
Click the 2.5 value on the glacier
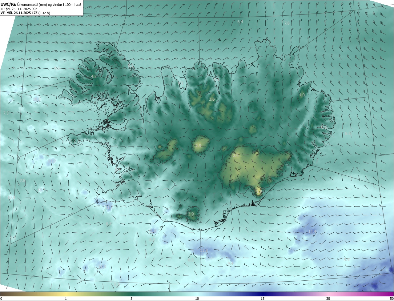point(198,146)
